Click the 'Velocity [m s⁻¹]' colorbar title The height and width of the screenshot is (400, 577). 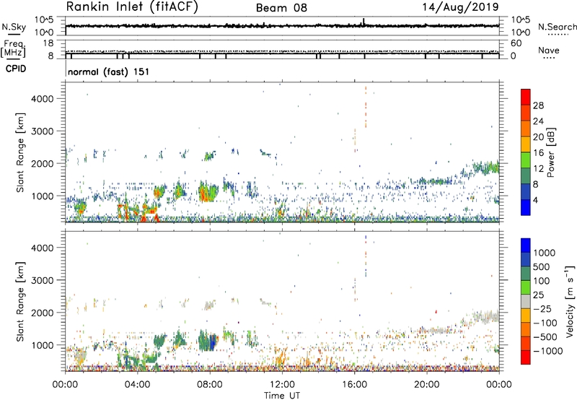[x=570, y=301]
